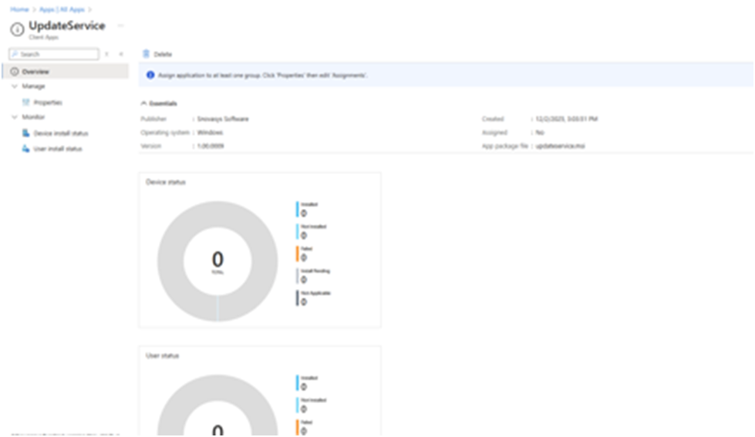The image size is (755, 437).
Task: Collapse the sidebar with the double-chevron icon
Action: tap(121, 54)
